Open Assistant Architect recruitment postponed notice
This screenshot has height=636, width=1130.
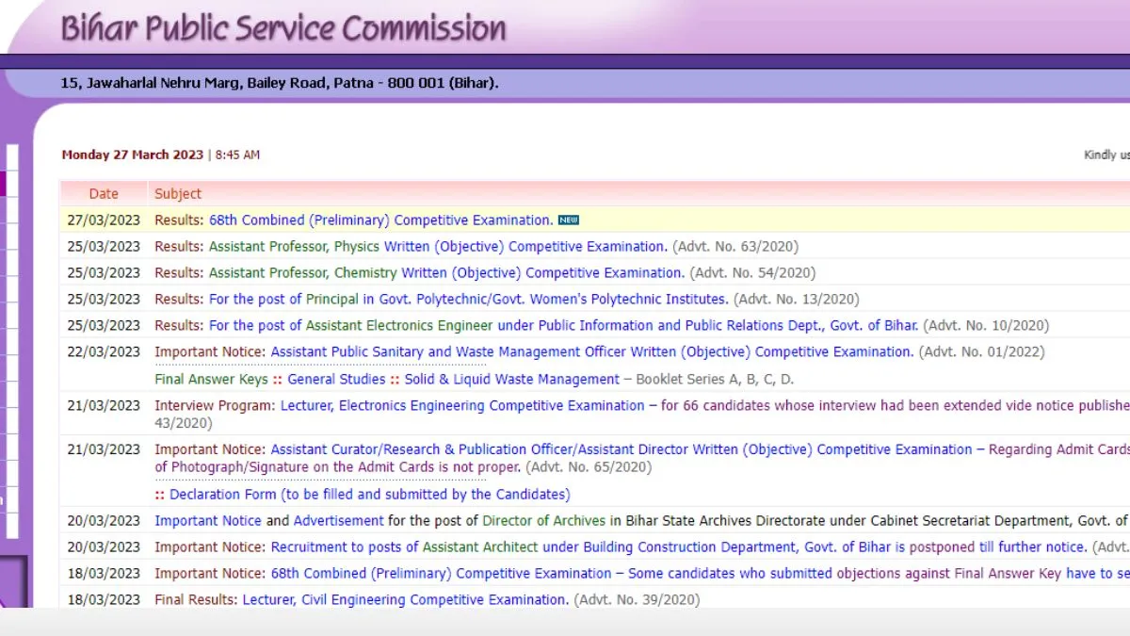(x=678, y=547)
